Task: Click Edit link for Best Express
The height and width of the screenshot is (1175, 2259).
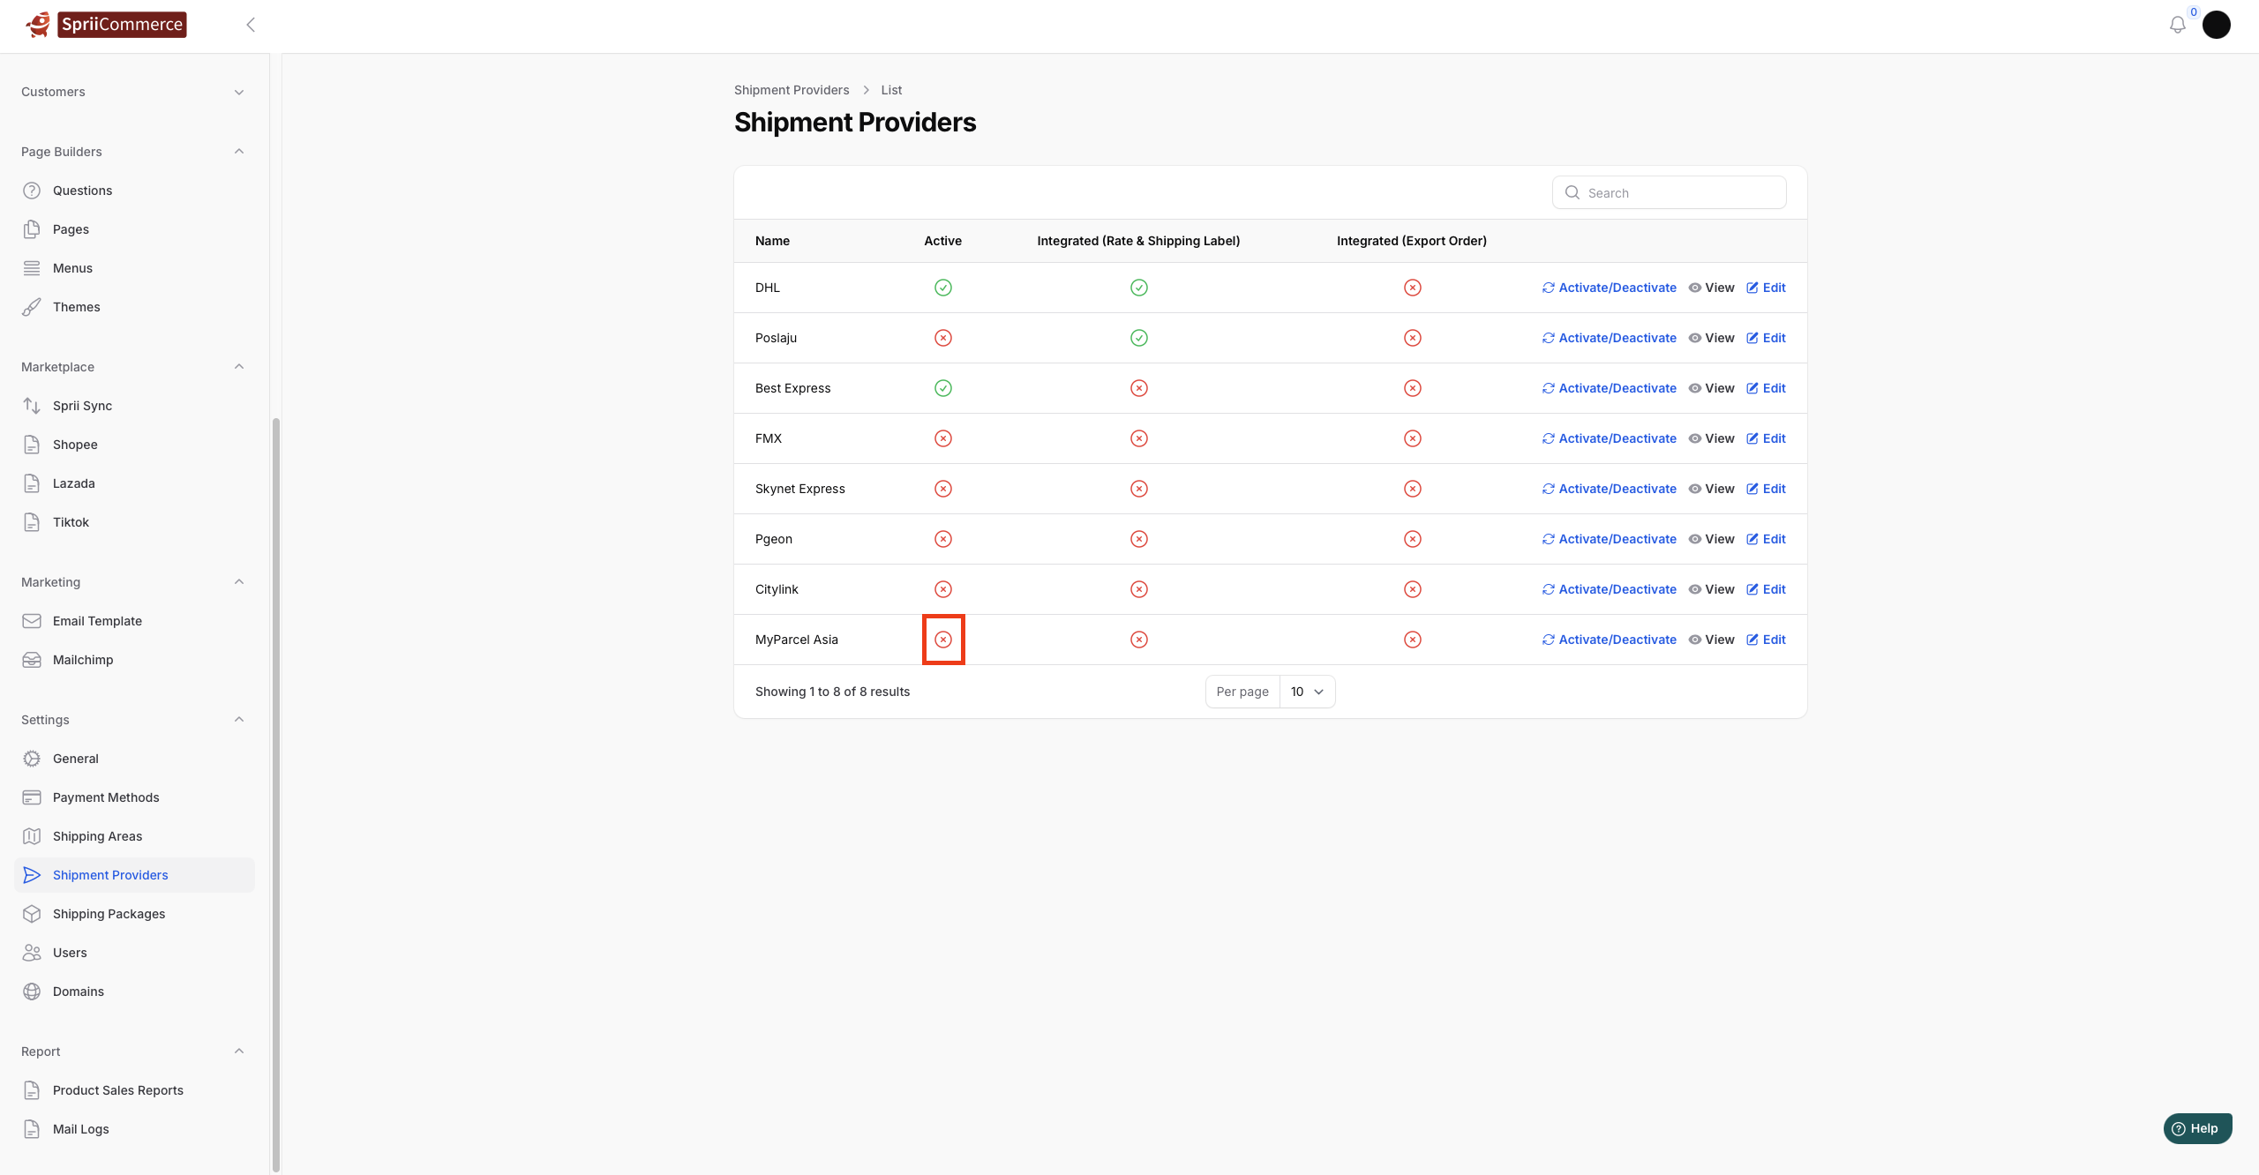Action: click(1766, 388)
